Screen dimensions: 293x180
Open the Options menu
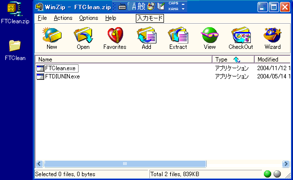pyautogui.click(x=89, y=18)
